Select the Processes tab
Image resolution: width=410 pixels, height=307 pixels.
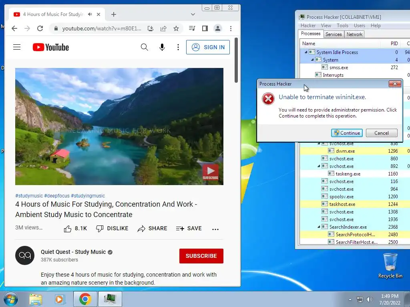311,34
